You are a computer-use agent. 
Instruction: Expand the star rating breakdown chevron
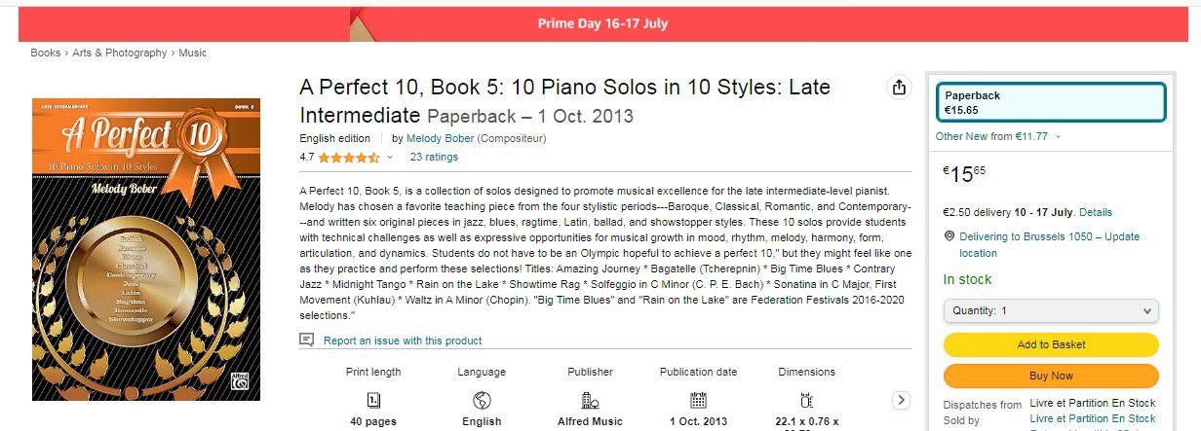point(390,157)
